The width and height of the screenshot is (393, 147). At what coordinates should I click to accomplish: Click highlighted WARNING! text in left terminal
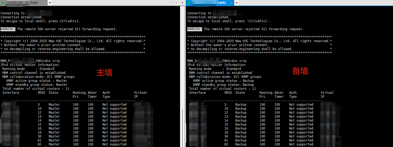click(8, 29)
